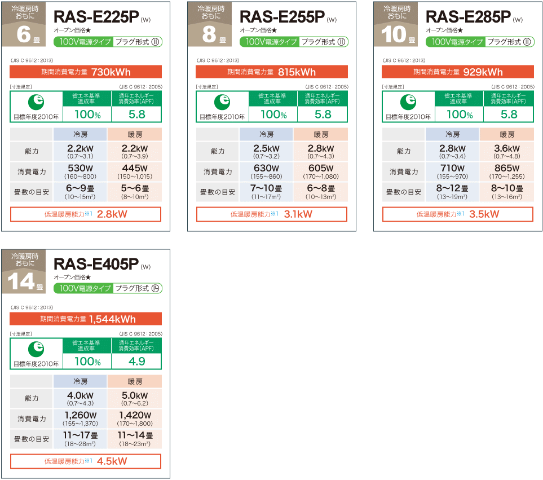Click the 4.0kW cooling capacity cell
This screenshot has width=543, height=480.
tap(80, 398)
